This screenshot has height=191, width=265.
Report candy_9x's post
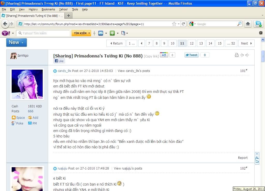click(243, 158)
